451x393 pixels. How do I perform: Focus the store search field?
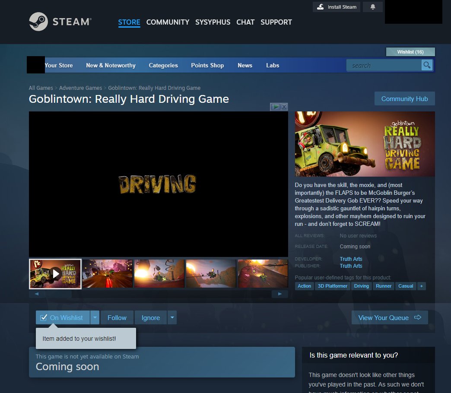(384, 65)
